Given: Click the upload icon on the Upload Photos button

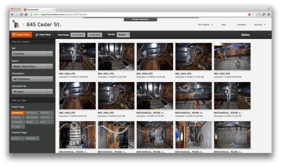Looking at the screenshot, I should coord(14,34).
